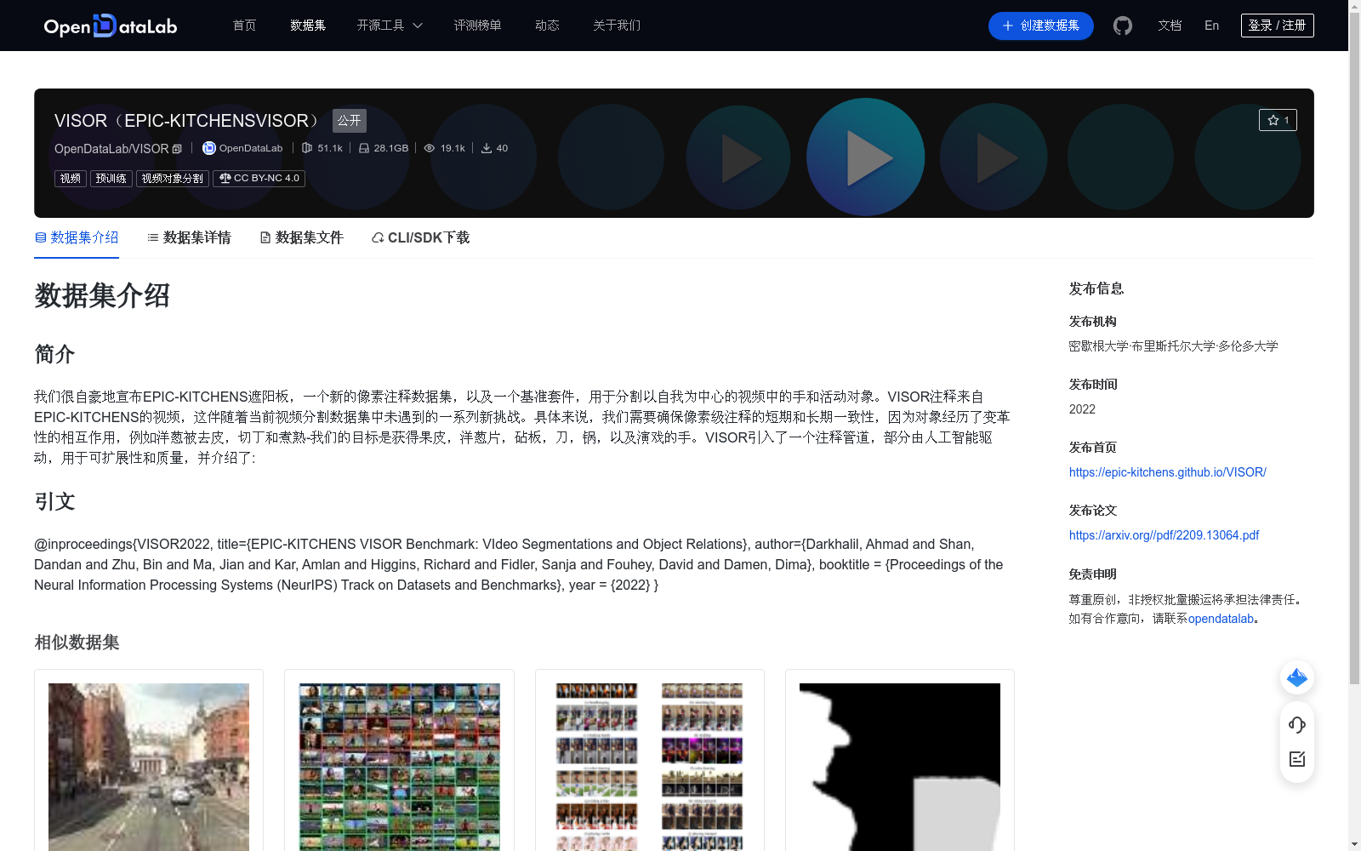Click the 51.1k files count icon
Screen dimensions: 1361x851
click(x=307, y=148)
